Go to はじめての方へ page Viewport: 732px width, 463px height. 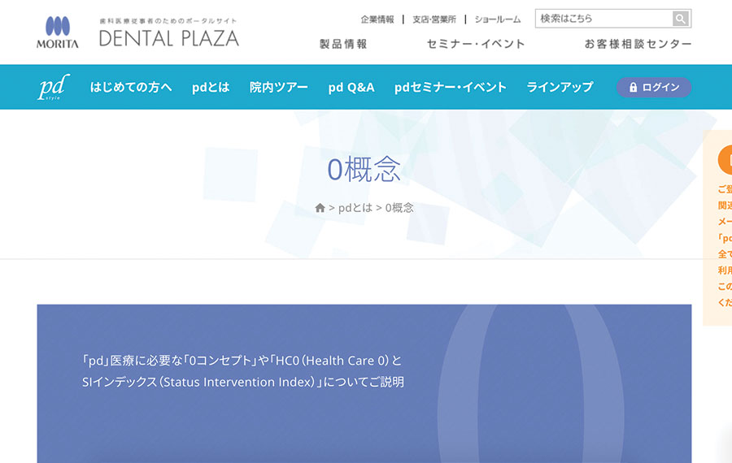point(131,87)
